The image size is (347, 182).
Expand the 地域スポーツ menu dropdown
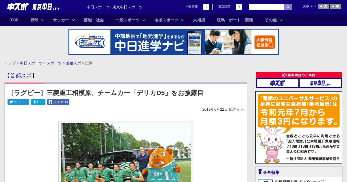tap(169, 20)
